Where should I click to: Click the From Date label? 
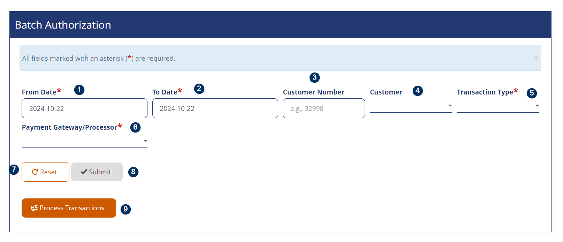[41, 92]
